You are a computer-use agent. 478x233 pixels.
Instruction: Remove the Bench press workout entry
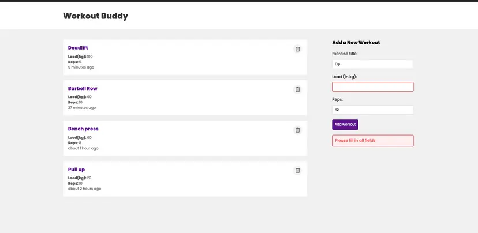(297, 130)
